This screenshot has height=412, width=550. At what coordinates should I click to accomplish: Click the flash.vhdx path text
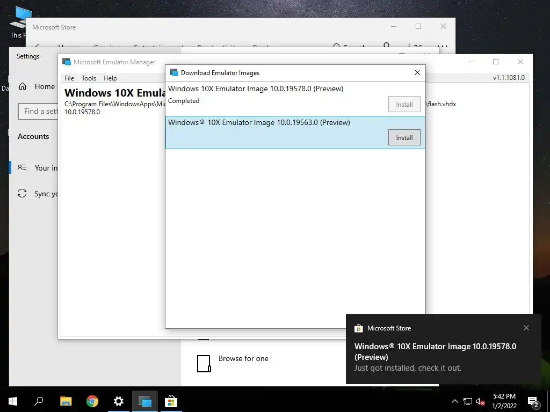[441, 104]
